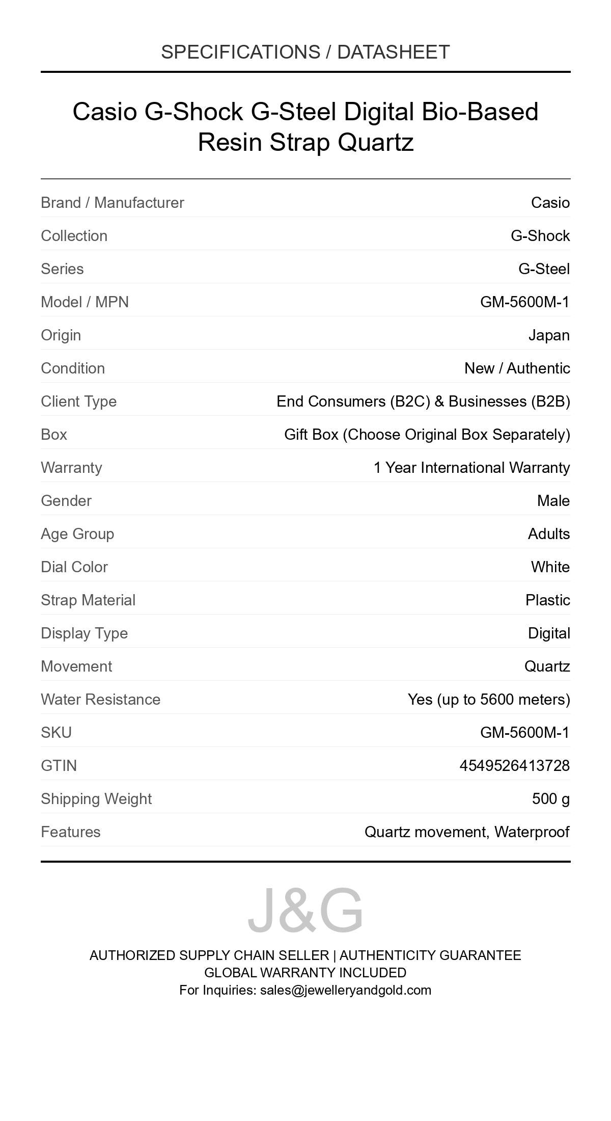Select the Model / MPN value GM-5600M-1
The width and height of the screenshot is (611, 1121).
tap(524, 302)
